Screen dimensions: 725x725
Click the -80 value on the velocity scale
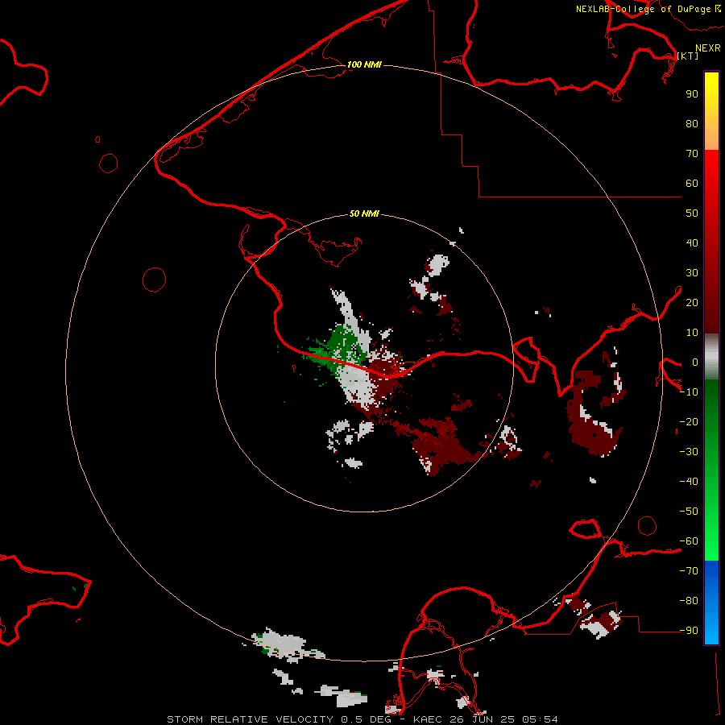[x=689, y=601]
